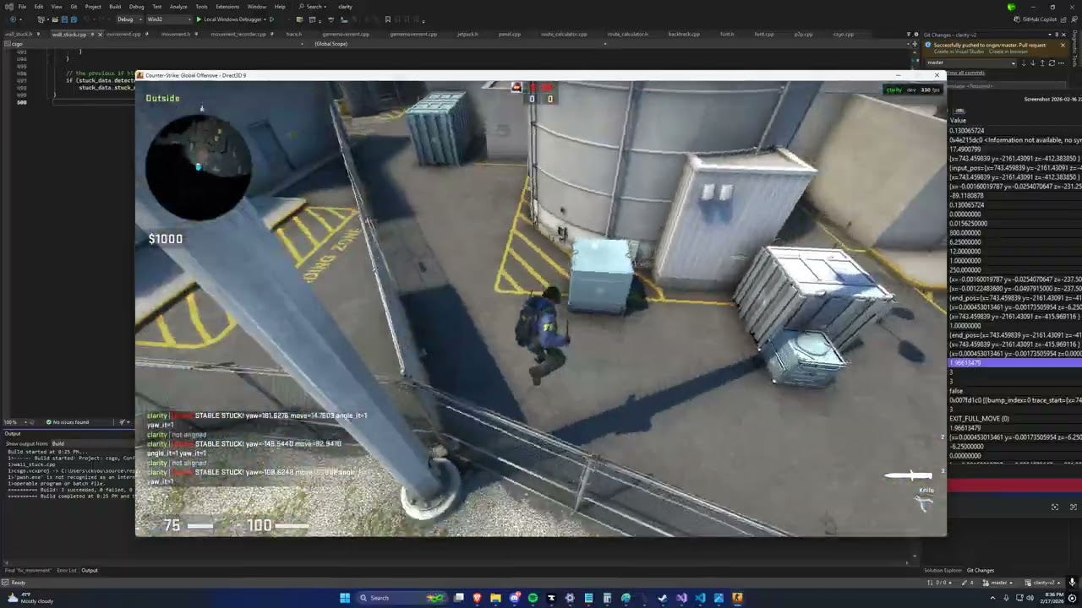Click the Save file toolbar icon
Screen dimensions: 1082x608
65,19
